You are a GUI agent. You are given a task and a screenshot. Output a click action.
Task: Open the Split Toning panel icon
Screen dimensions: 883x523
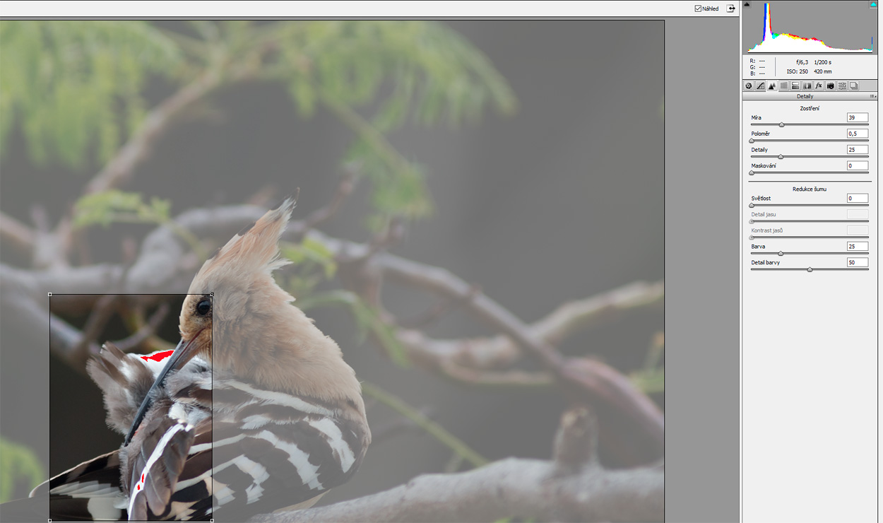tap(795, 86)
